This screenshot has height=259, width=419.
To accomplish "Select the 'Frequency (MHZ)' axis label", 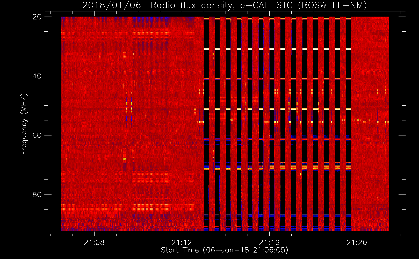I will [x=24, y=124].
